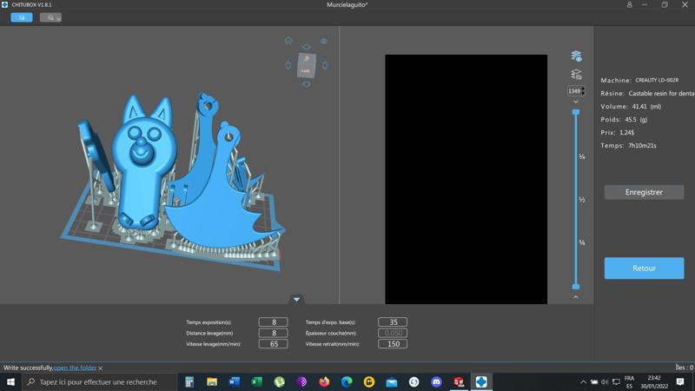Toggle the layer stack preview icon with eye

click(x=576, y=56)
